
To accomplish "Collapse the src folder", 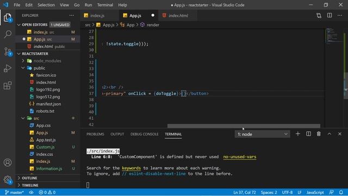I will click(x=48, y=118).
